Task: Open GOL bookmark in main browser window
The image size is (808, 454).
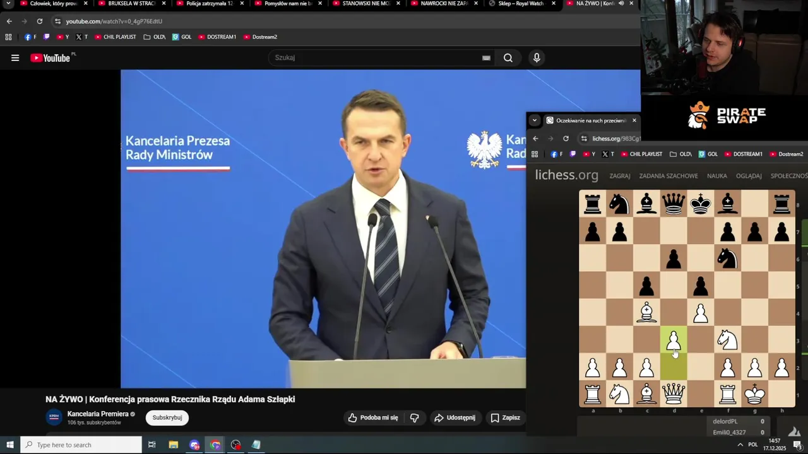Action: click(x=182, y=37)
